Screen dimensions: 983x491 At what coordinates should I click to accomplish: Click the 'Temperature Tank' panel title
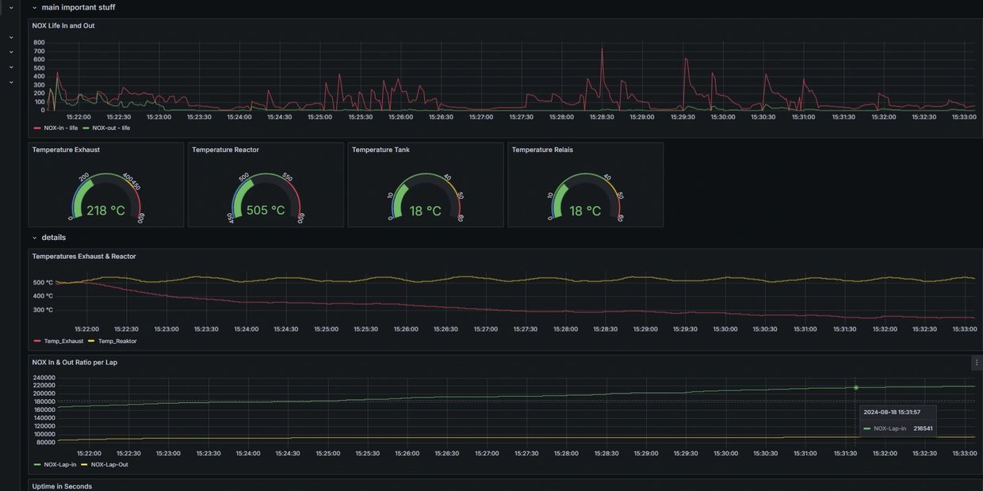point(381,150)
